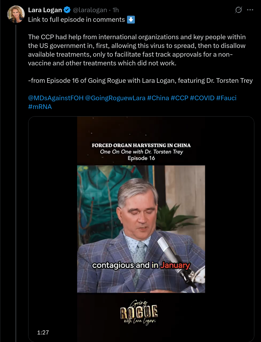Open the @MDsAgainstFOH mention
Viewport: 261px width, 342px height.
[56, 98]
